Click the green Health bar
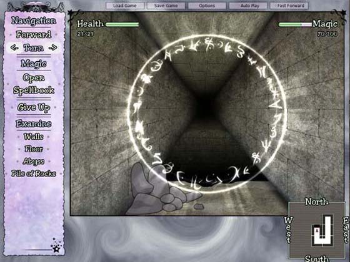350x262 pixels. (122, 24)
